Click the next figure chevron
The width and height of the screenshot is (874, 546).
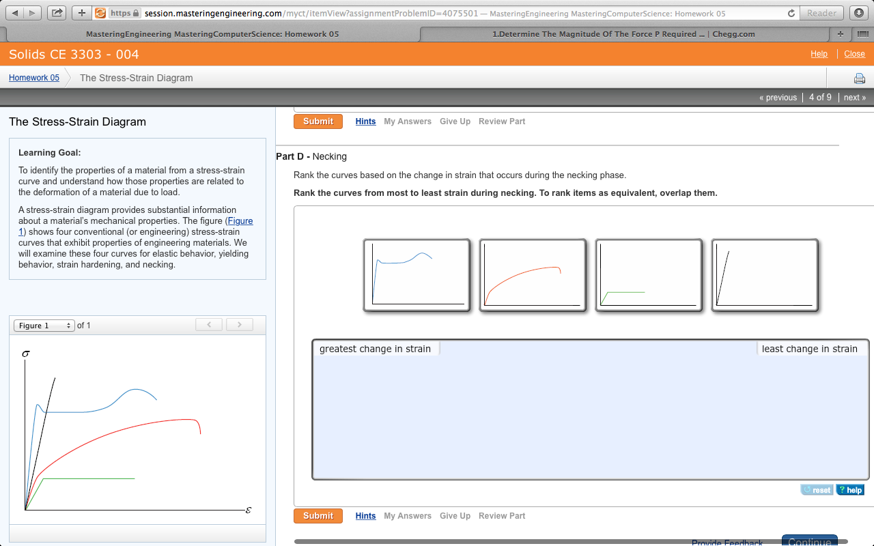pos(239,324)
